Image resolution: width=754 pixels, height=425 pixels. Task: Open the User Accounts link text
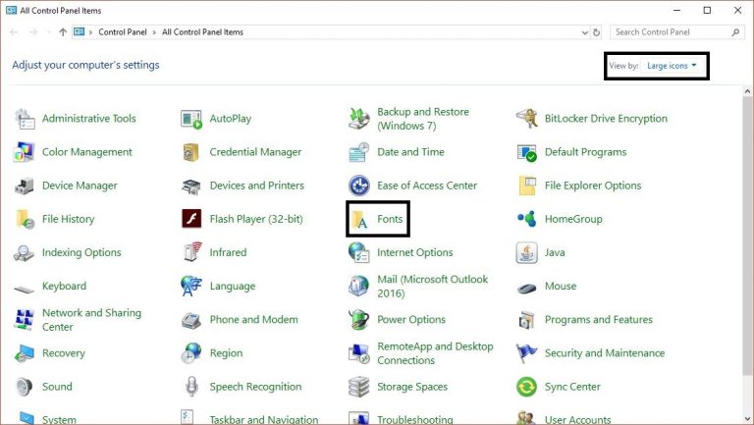click(577, 420)
